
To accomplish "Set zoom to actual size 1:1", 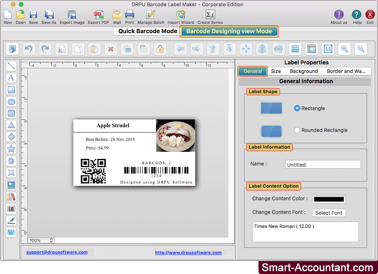I will click(328, 49).
